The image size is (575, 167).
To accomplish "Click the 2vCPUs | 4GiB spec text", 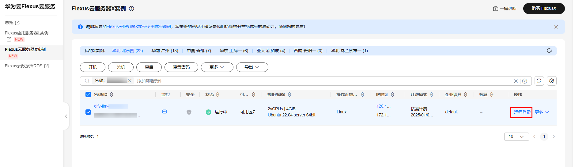I will 282,109.
